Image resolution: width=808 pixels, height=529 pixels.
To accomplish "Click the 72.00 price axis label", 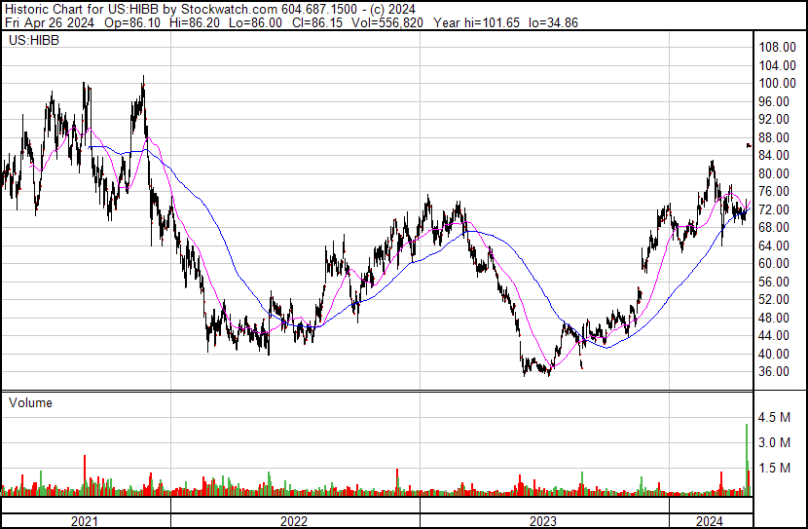I will tap(774, 209).
